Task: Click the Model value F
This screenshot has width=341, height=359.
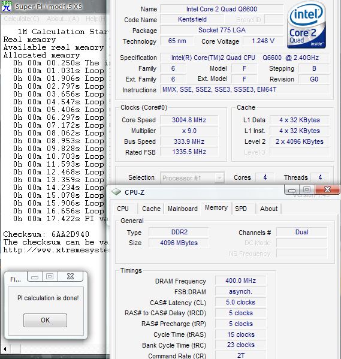Action: pyautogui.click(x=244, y=68)
